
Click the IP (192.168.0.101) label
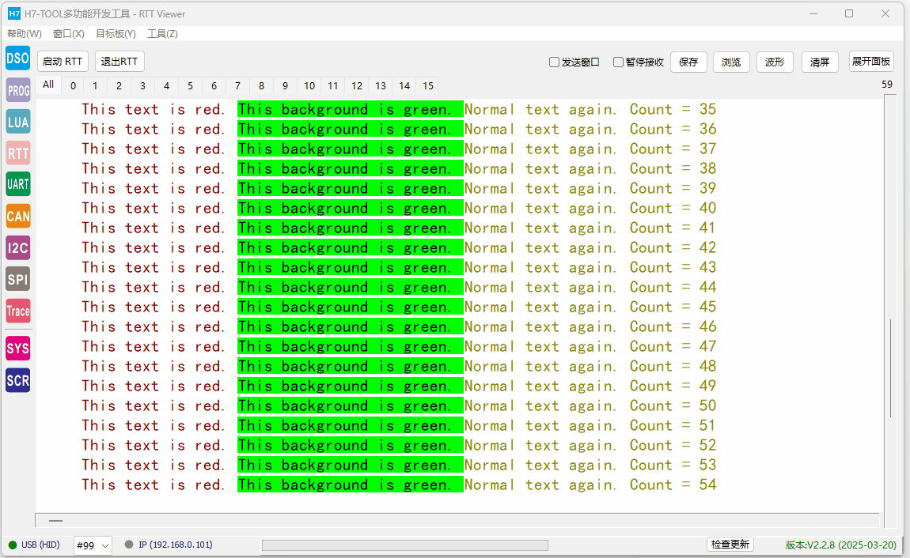pyautogui.click(x=175, y=545)
